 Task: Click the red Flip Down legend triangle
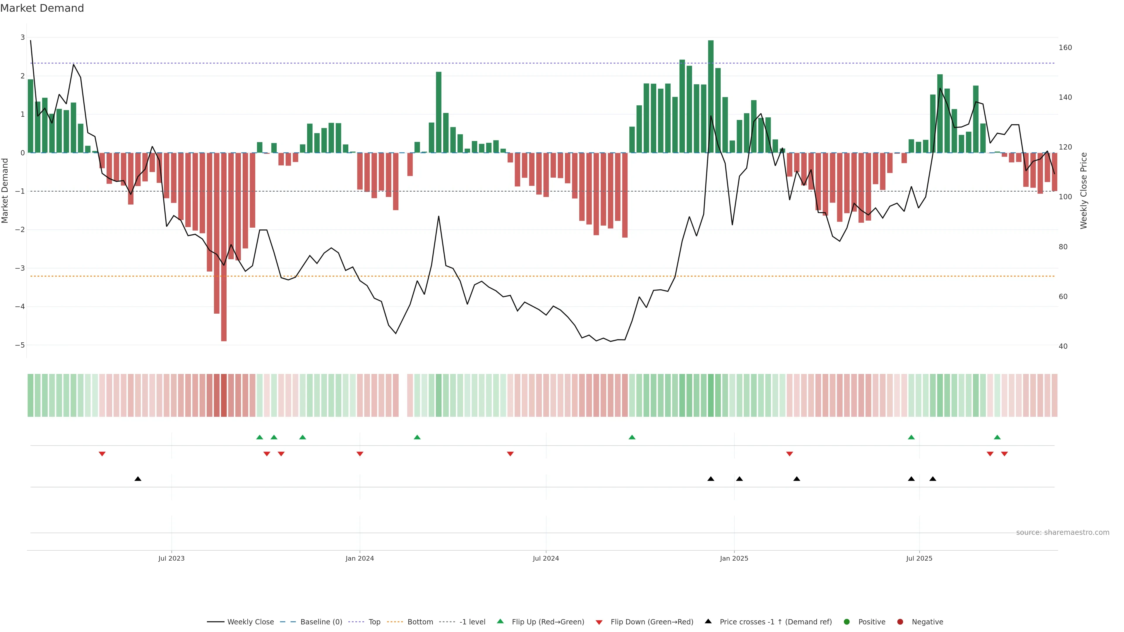(x=599, y=622)
